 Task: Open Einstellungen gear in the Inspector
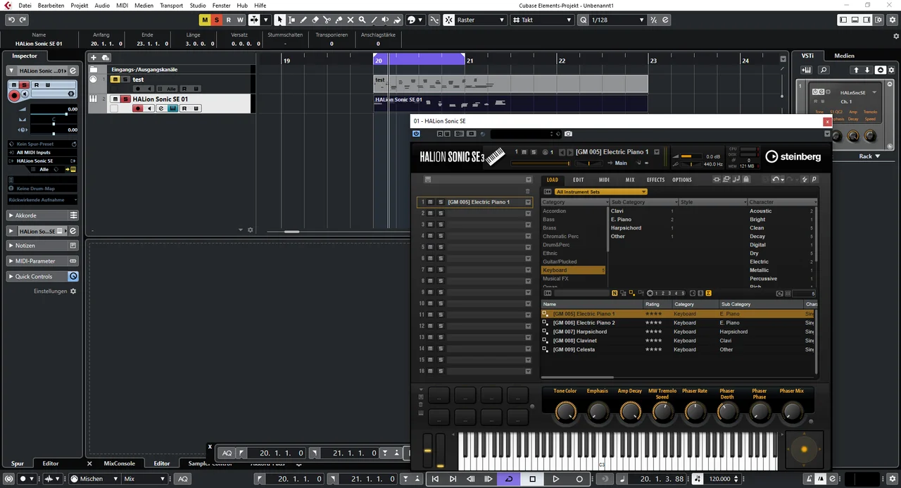pos(73,291)
